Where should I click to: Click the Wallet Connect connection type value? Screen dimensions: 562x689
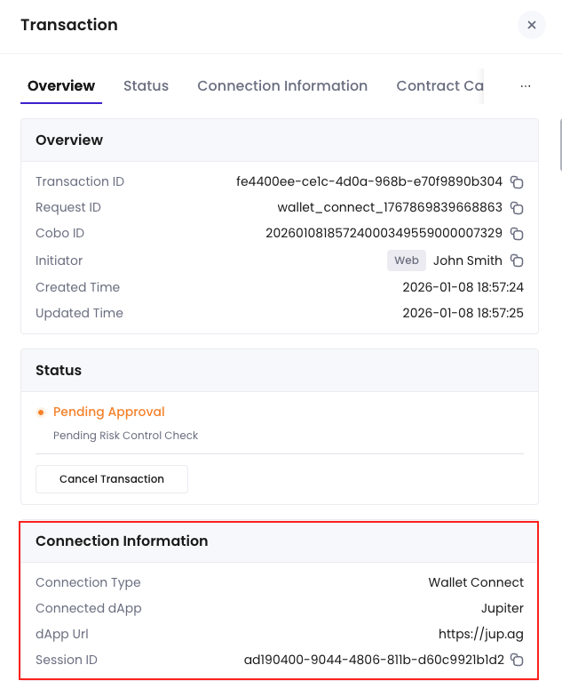click(476, 582)
